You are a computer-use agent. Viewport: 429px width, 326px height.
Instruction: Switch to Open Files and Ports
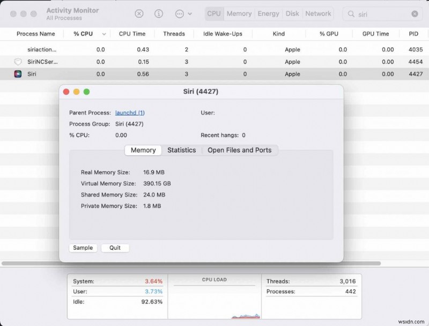[240, 150]
